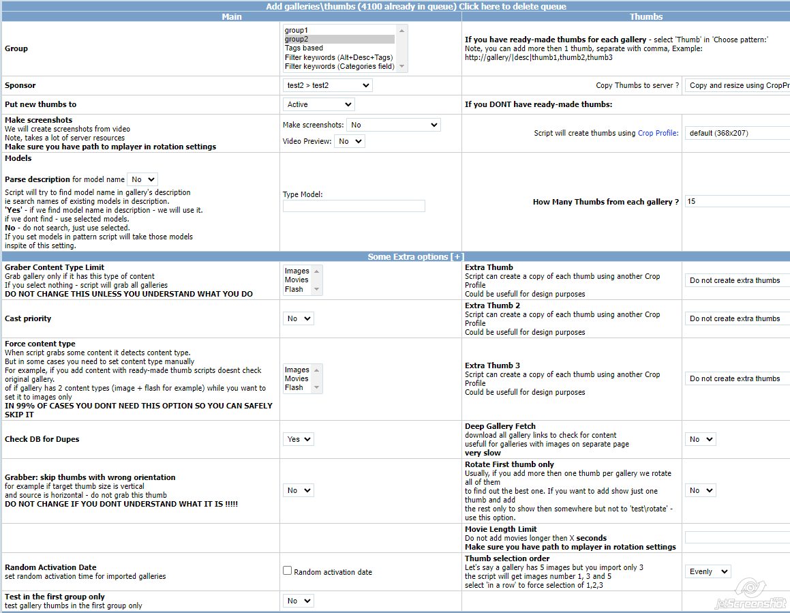
Task: Select 'Filter keywords (Categories field)' group option
Action: [339, 67]
